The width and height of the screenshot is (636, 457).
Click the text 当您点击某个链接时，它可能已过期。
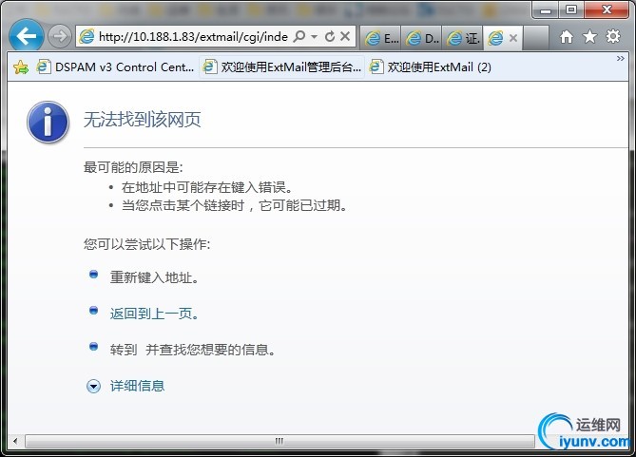235,205
